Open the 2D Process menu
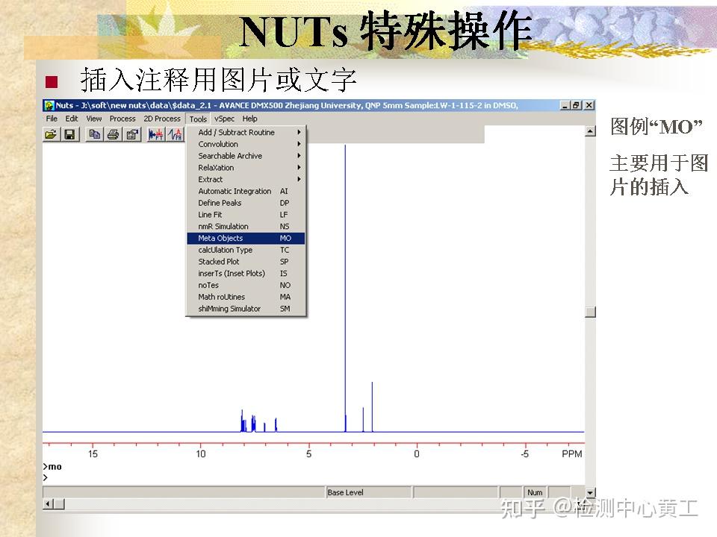This screenshot has height=537, width=717. (161, 119)
